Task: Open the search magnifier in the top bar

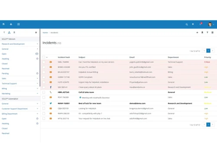Action: click(187, 24)
